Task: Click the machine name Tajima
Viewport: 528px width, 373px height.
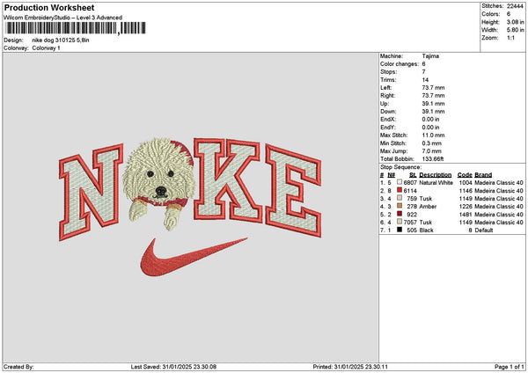Action: (430, 56)
